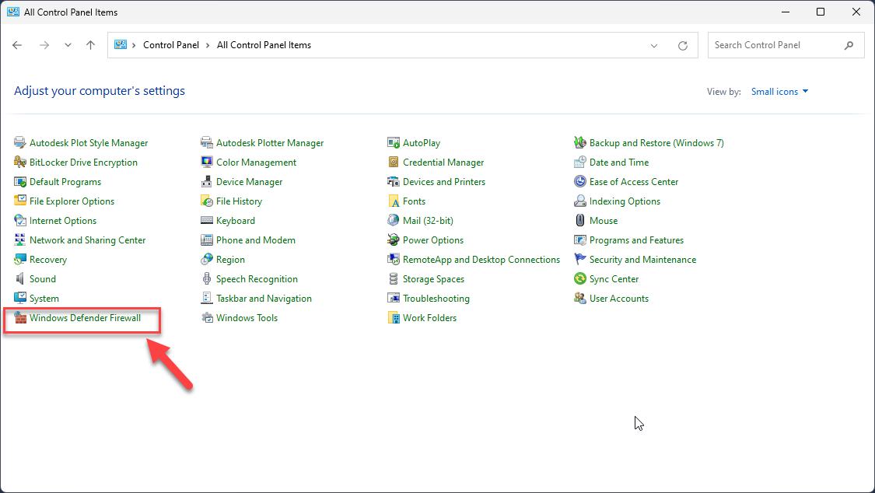Navigate back with the Back arrow
Image resolution: width=875 pixels, height=493 pixels.
[x=18, y=45]
